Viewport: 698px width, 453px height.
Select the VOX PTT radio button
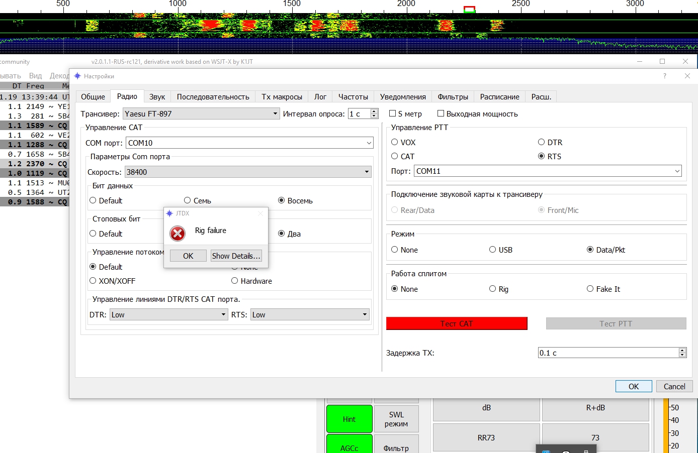click(395, 143)
